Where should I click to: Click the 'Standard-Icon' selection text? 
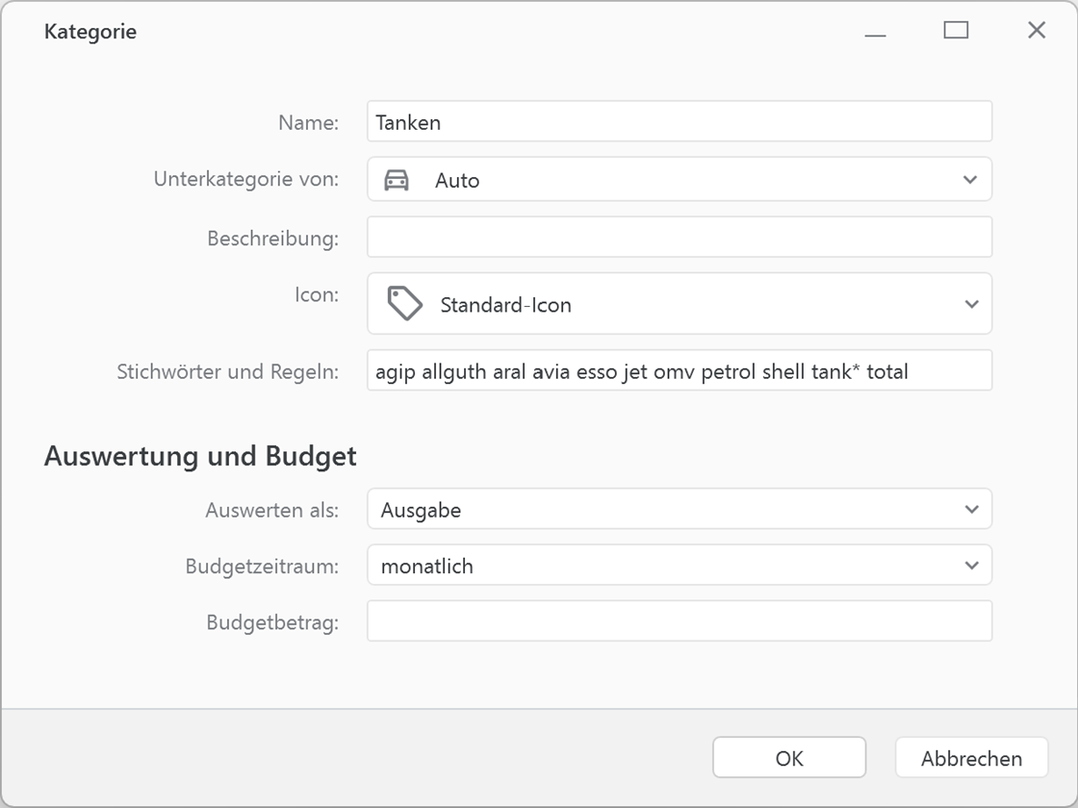(505, 305)
